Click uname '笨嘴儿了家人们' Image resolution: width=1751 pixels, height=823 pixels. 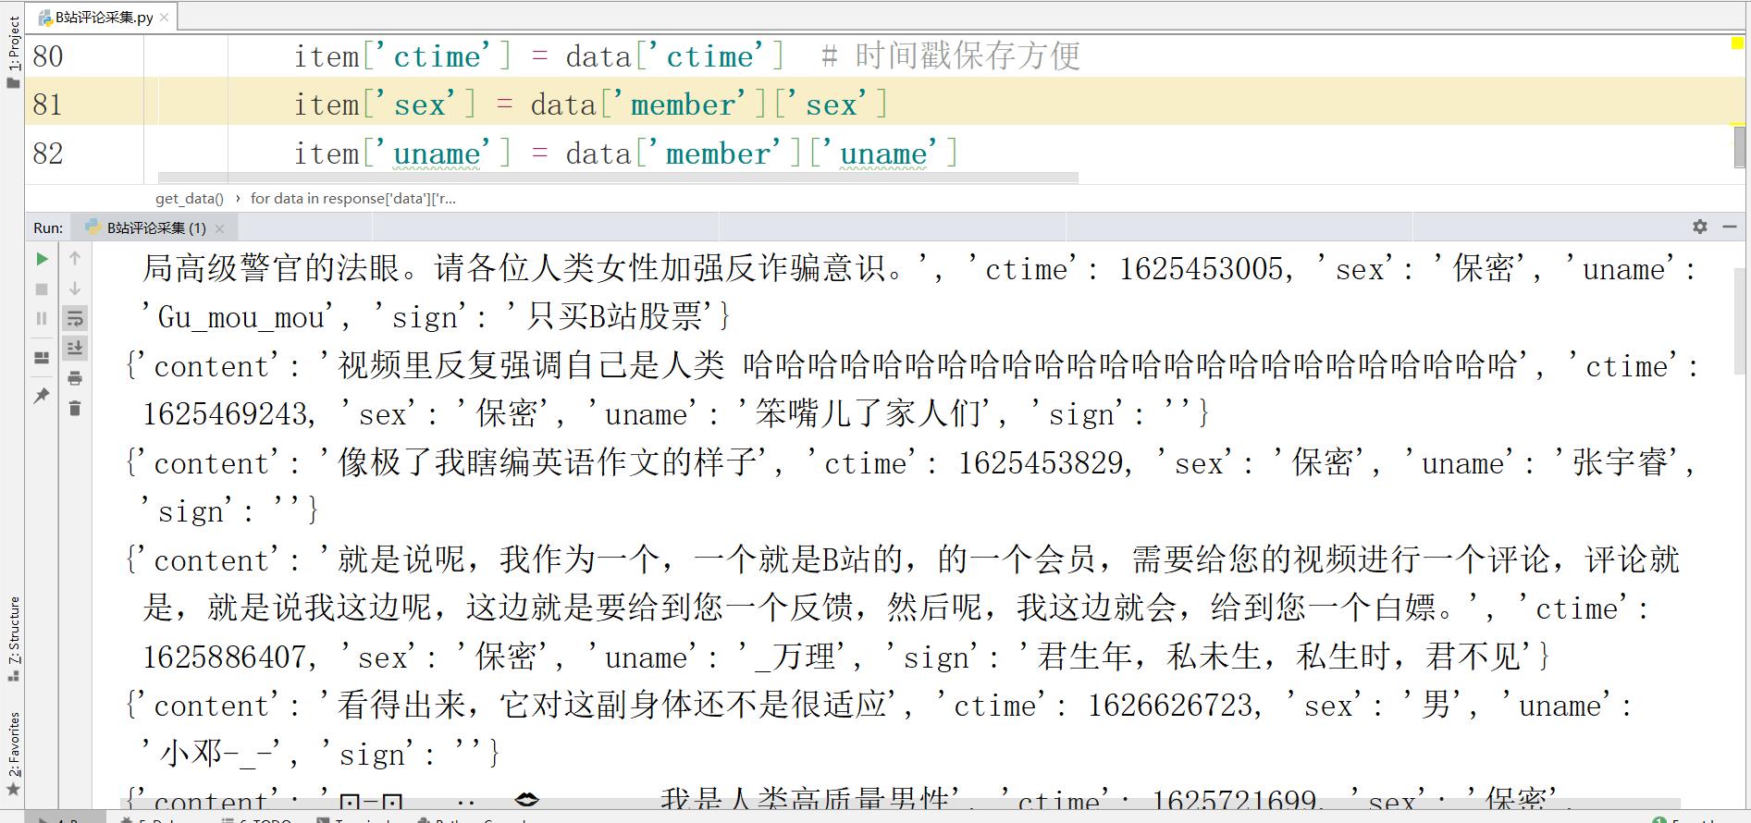pyautogui.click(x=868, y=414)
